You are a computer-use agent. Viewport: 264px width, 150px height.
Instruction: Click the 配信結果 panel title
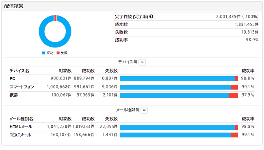tap(14, 6)
